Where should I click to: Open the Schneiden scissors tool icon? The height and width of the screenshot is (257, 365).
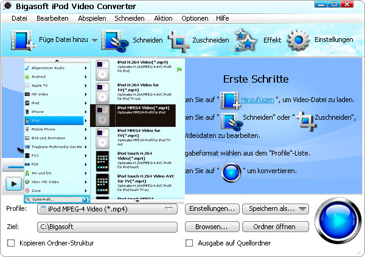click(x=115, y=41)
